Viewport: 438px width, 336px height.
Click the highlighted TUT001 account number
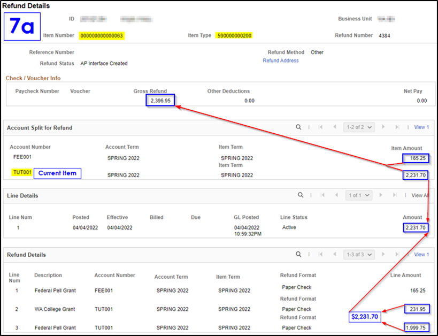click(x=22, y=173)
